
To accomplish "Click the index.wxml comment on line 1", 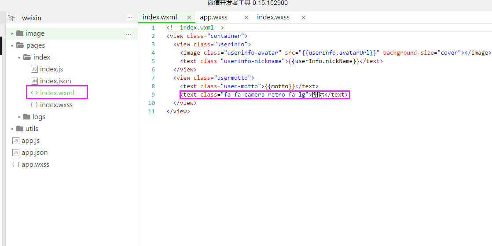I will [x=195, y=28].
